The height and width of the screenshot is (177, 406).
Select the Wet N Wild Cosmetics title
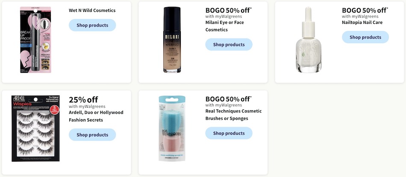(x=92, y=10)
